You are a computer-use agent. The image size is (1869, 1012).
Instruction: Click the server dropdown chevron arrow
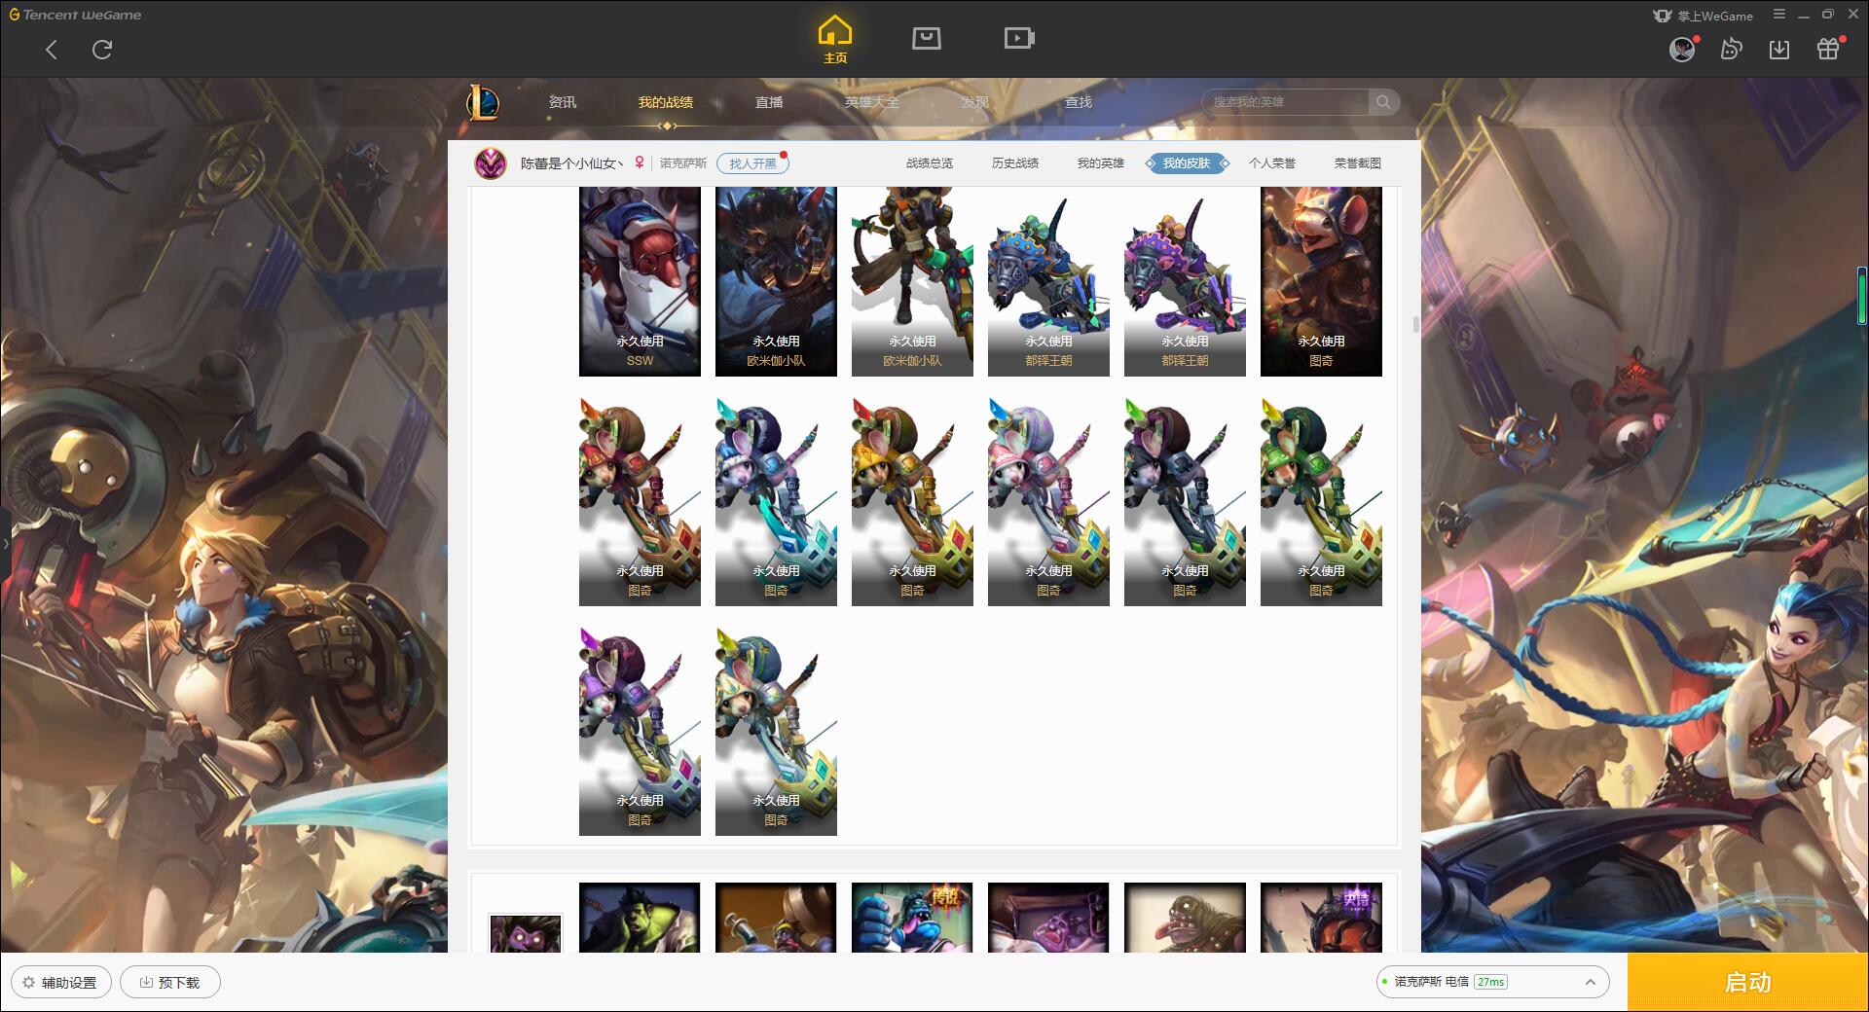click(1590, 982)
